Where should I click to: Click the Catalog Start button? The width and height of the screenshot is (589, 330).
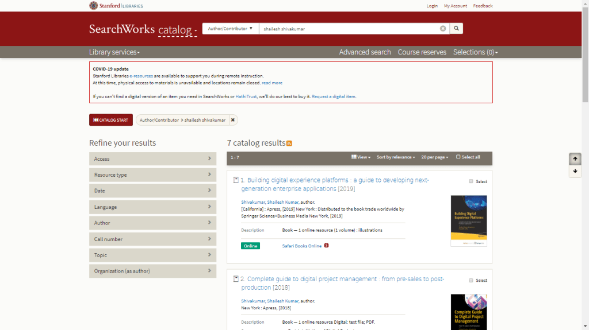[110, 120]
